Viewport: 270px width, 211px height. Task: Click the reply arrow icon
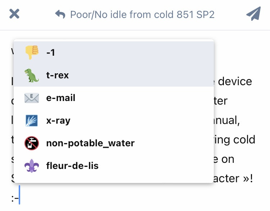point(60,14)
